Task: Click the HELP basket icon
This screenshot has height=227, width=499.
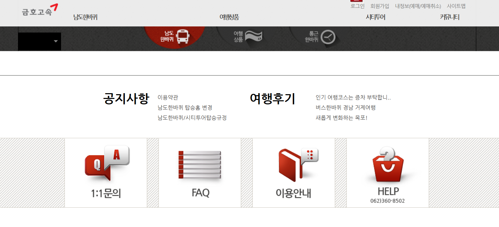Action: [388, 165]
